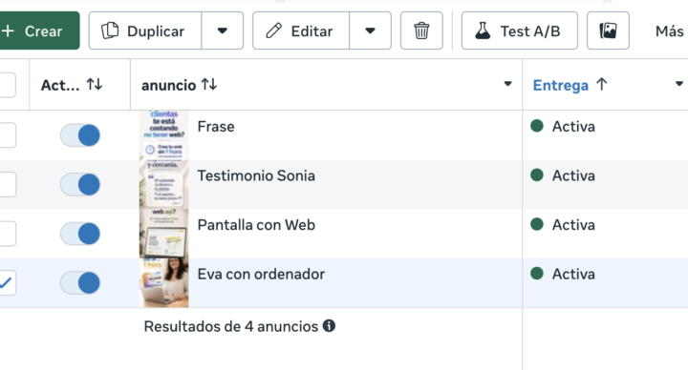This screenshot has height=370, width=688.
Task: Click the Frase ad name
Action: [x=216, y=127]
